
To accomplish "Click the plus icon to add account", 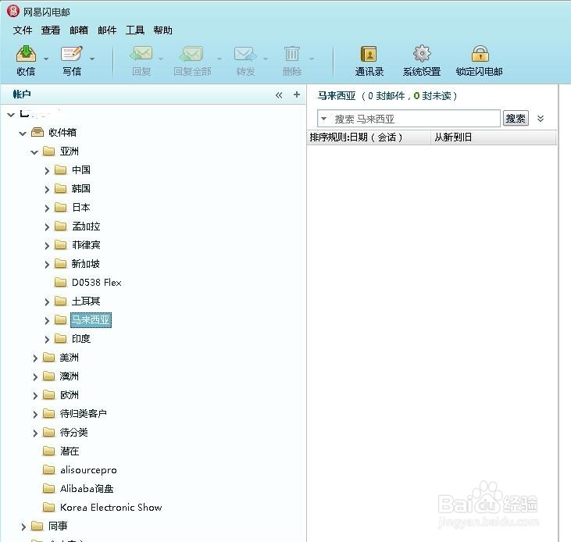I will (x=296, y=94).
